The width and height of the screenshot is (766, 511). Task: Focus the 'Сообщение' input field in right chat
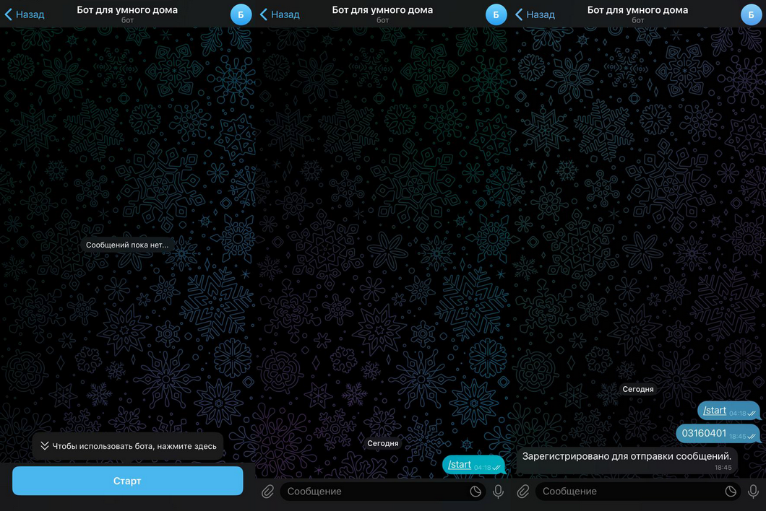[x=629, y=492]
